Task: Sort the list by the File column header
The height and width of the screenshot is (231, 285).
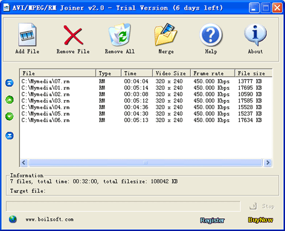Action: [x=57, y=73]
